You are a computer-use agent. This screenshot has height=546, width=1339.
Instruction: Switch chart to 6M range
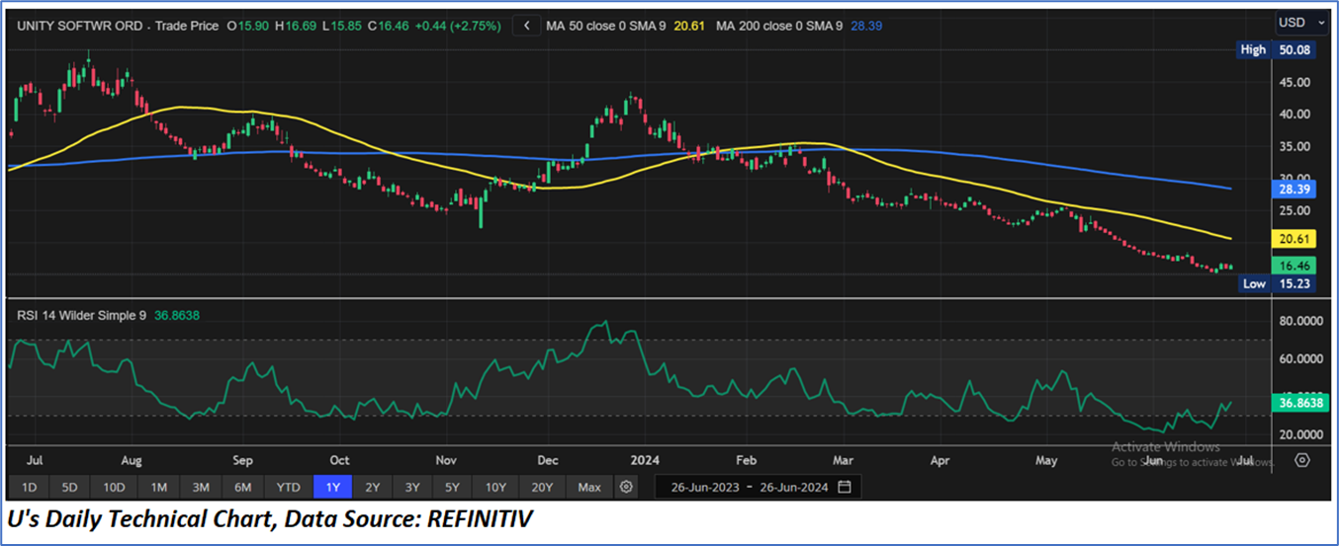(x=242, y=487)
